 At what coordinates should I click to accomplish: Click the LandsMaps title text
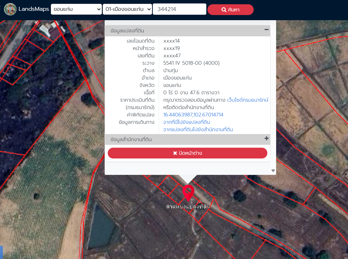pos(34,9)
